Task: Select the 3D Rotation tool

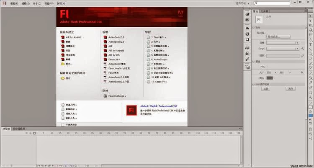Action: click(311, 30)
